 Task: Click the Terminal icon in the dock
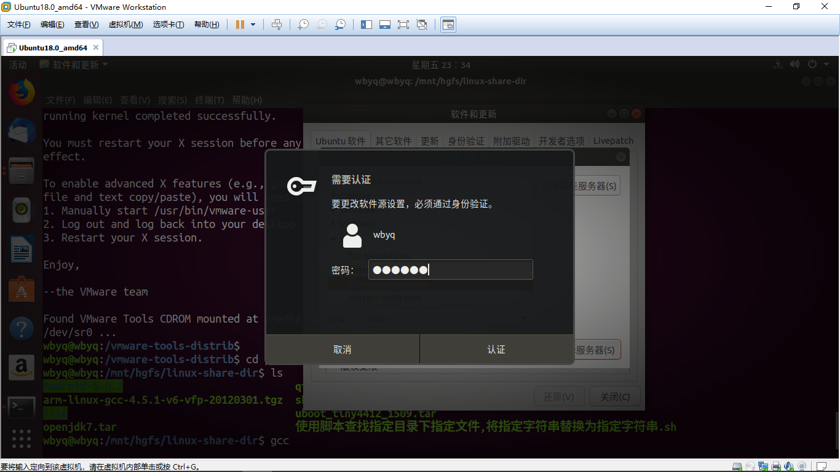click(x=22, y=407)
